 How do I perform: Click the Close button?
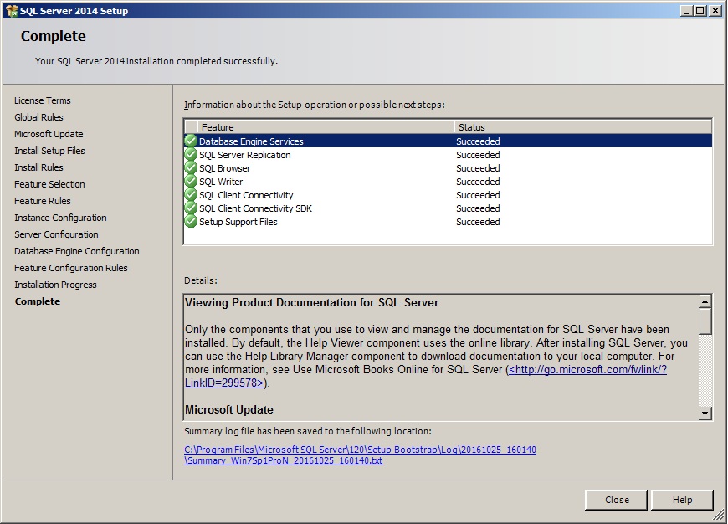tap(616, 500)
